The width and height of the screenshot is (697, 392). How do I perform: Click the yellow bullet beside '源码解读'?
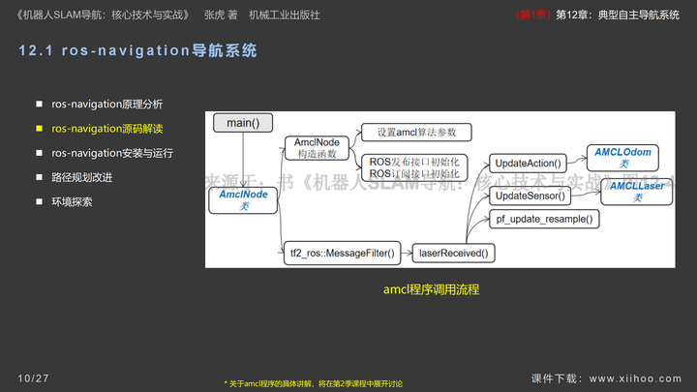click(39, 129)
